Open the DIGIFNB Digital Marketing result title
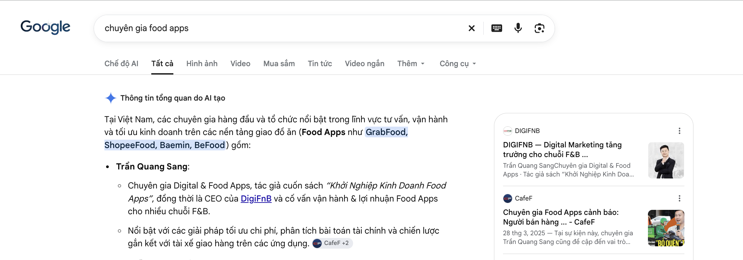The width and height of the screenshot is (743, 260). (x=562, y=150)
